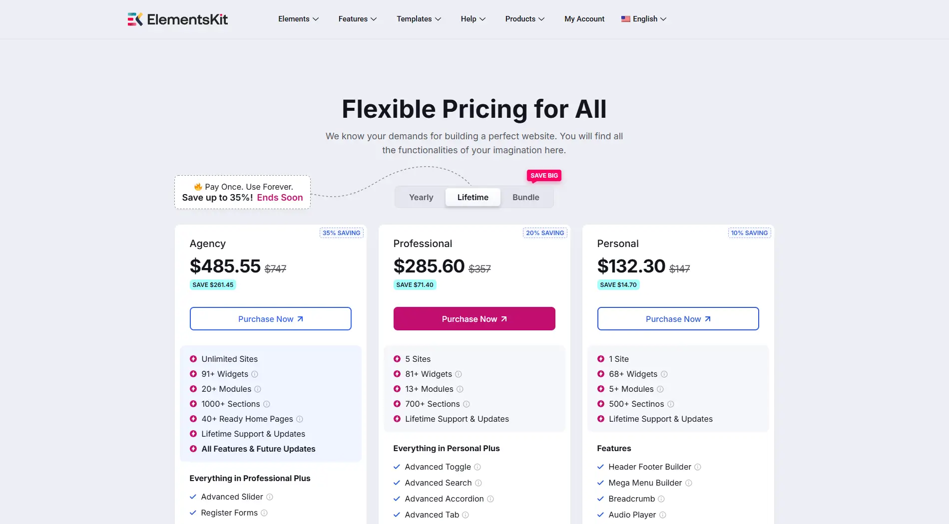Expand the Elements dropdown menu

298,19
